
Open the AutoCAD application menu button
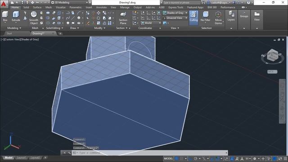coord(4,4)
